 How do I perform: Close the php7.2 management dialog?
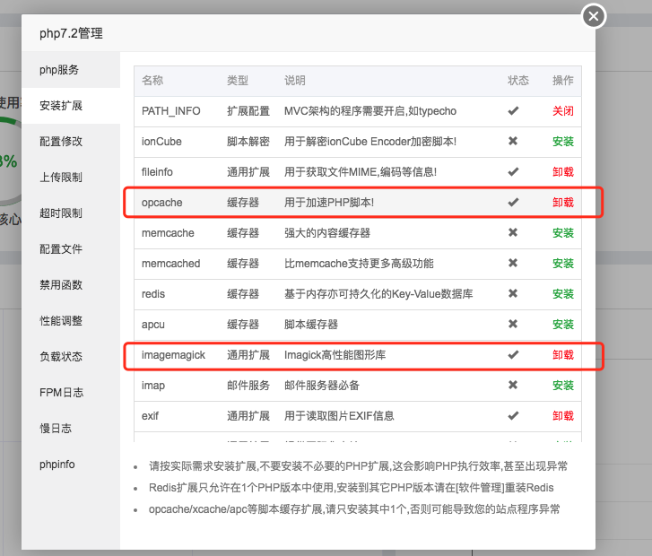coord(594,16)
